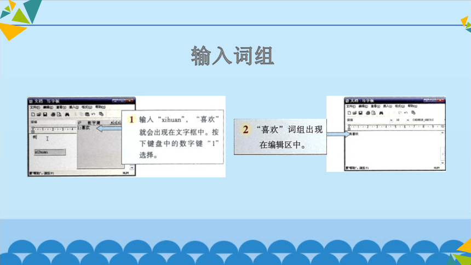This screenshot has width=471, height=265.
Task: Click the Save floppy icon in right WordPad window
Action: coord(360,113)
